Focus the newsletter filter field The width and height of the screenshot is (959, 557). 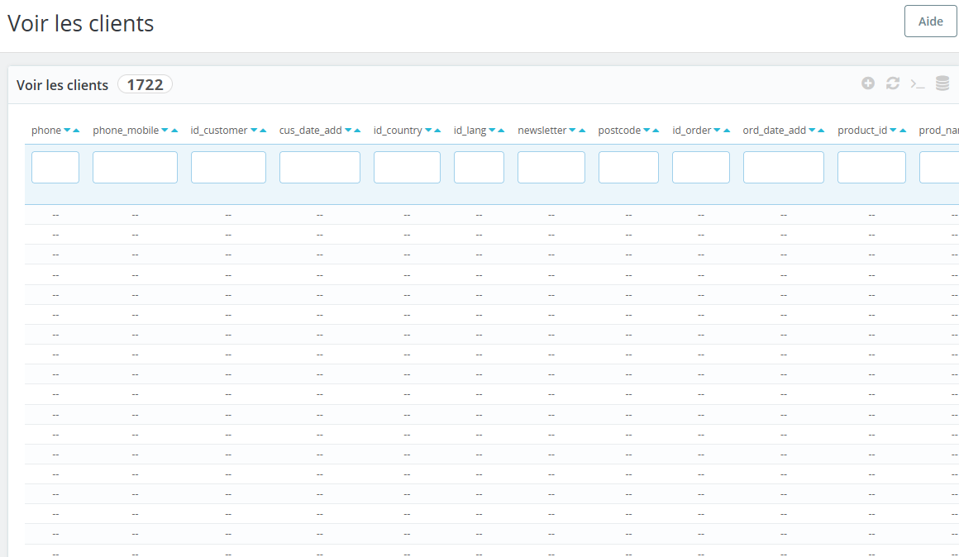click(551, 167)
